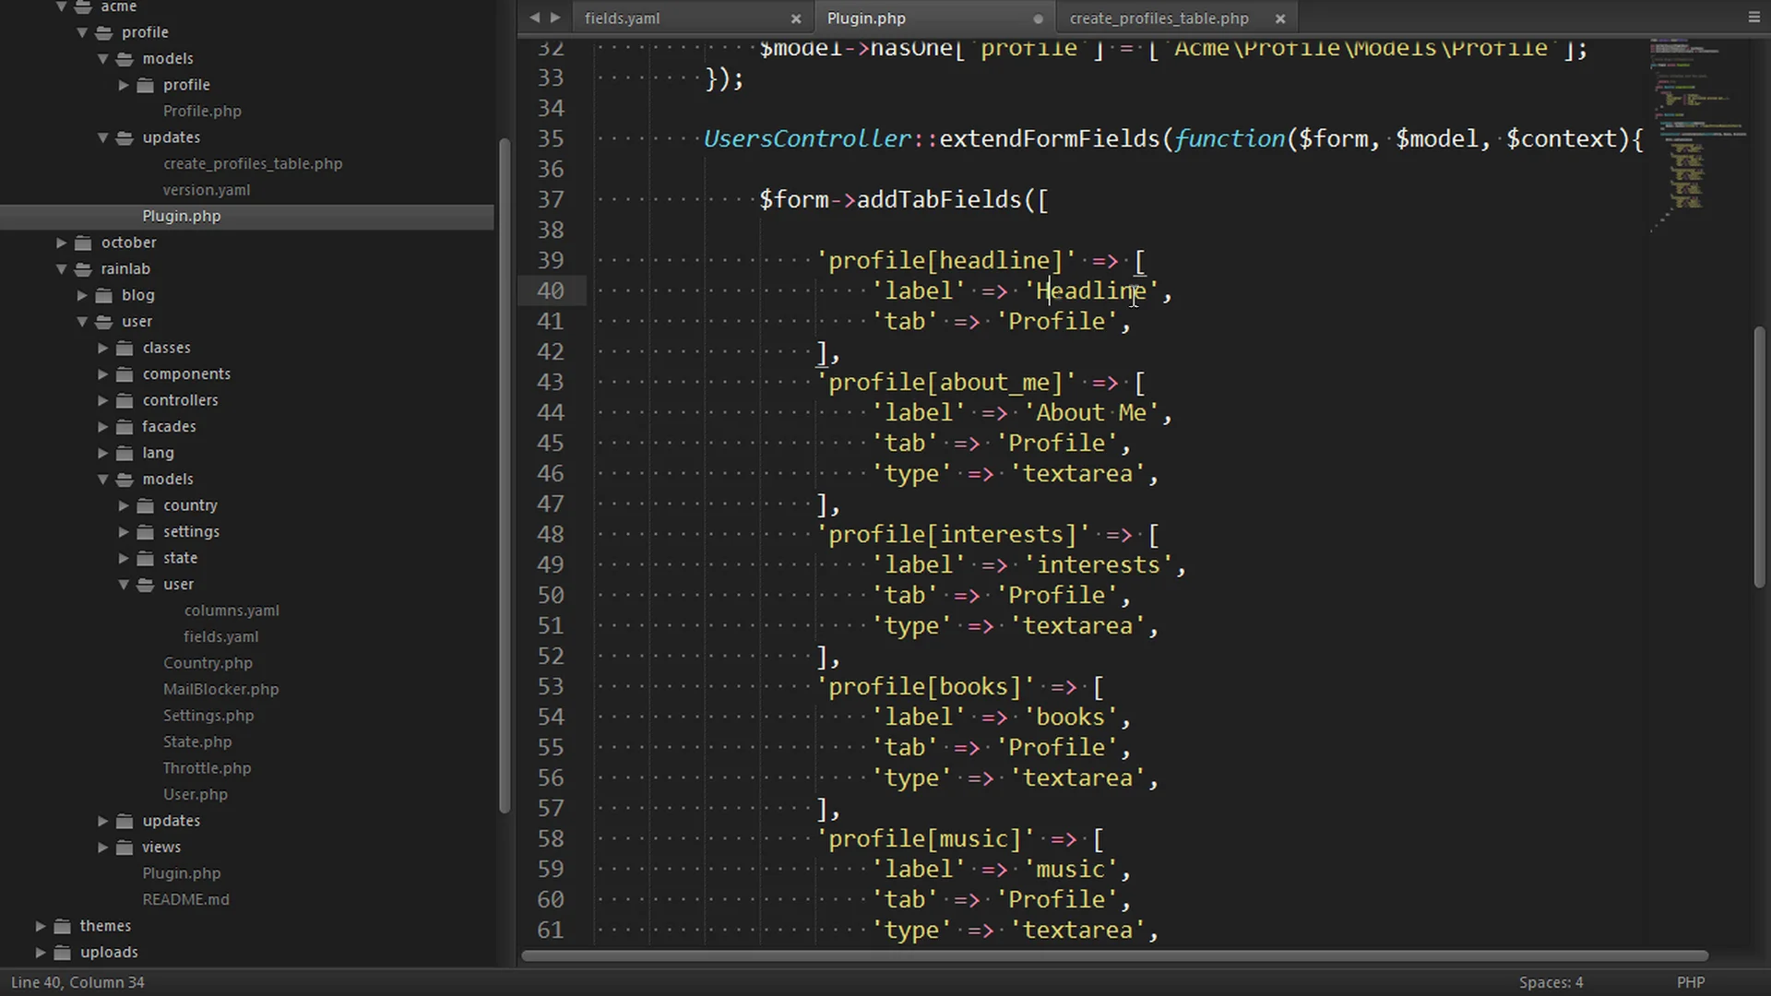Click the back navigation arrow icon
The image size is (1771, 996).
[x=535, y=17]
